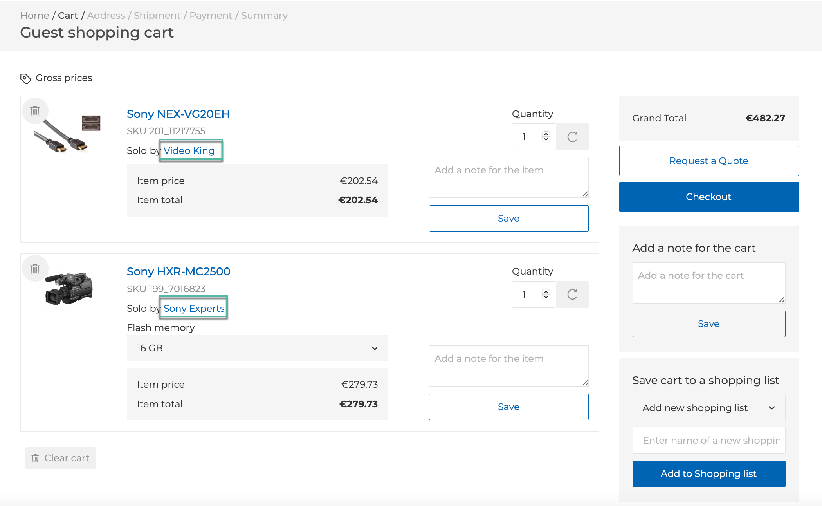Click the Checkout button
822x506 pixels.
[708, 196]
